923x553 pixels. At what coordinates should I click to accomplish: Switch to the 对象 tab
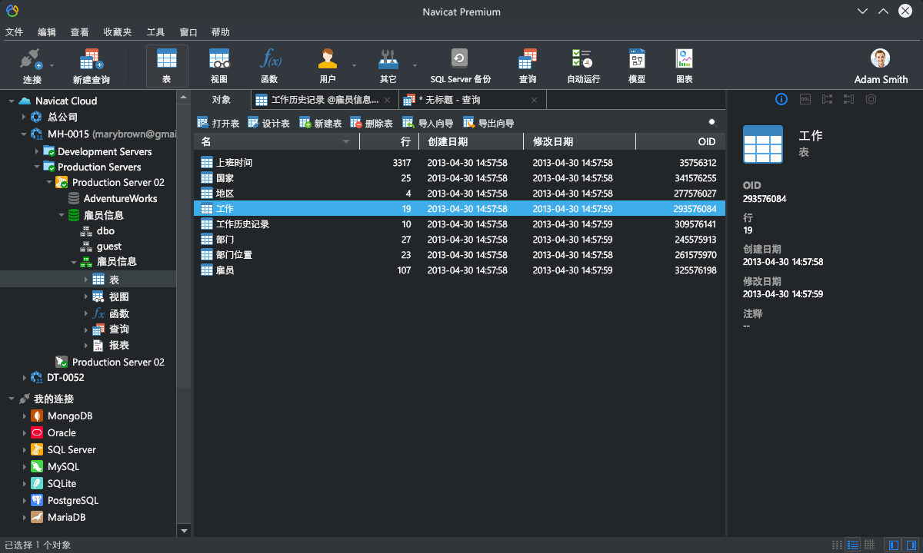221,100
